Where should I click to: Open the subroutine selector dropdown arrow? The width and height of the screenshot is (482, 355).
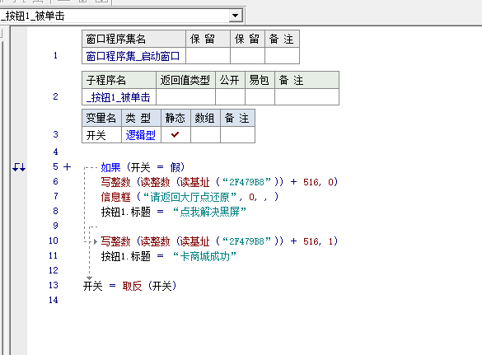236,16
